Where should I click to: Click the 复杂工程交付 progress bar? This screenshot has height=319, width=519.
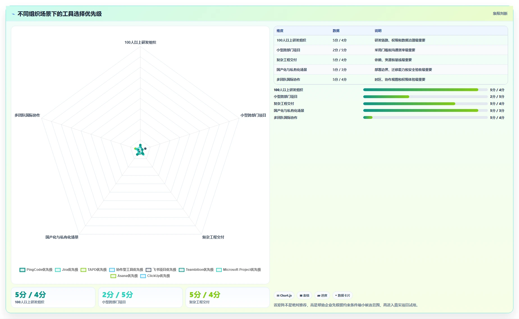point(425,104)
